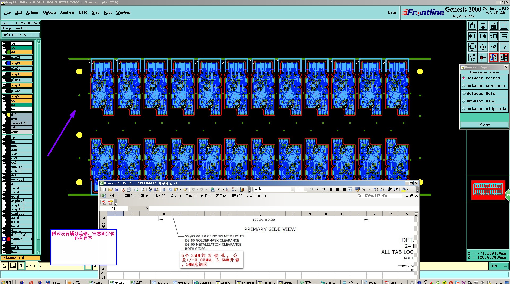Click the Percent style icon in Excel

click(363, 189)
